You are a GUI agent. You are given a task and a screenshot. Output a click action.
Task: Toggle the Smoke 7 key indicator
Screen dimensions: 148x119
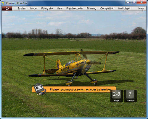pyautogui.click(x=130, y=96)
